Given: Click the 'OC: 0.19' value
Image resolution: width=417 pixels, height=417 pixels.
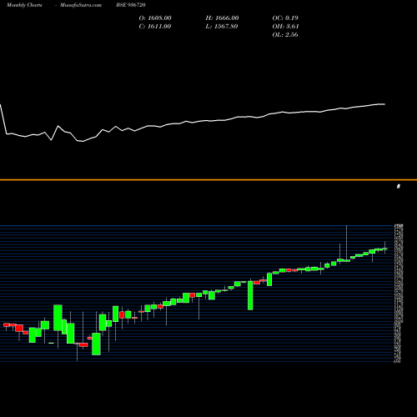Looking at the screenshot, I should 285,18.
